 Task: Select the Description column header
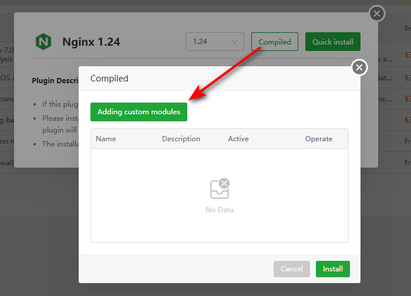[181, 139]
